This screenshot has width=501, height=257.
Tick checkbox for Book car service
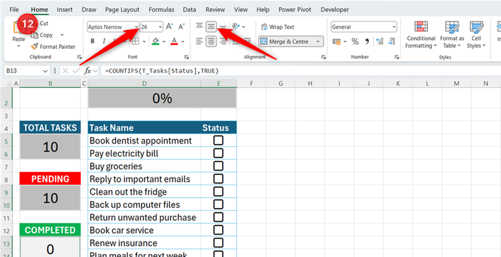pyautogui.click(x=219, y=230)
